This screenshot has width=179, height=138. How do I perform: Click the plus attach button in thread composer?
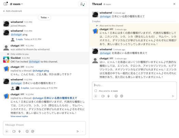96,96
